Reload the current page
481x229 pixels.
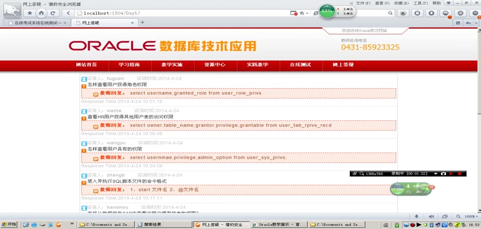point(53,13)
